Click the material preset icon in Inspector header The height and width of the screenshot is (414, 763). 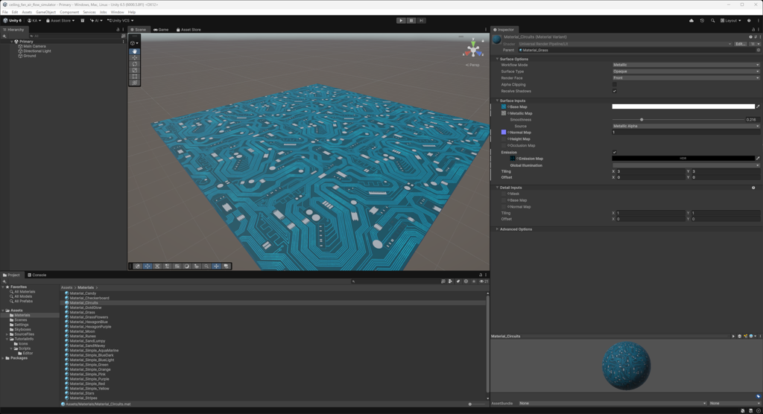(x=756, y=37)
